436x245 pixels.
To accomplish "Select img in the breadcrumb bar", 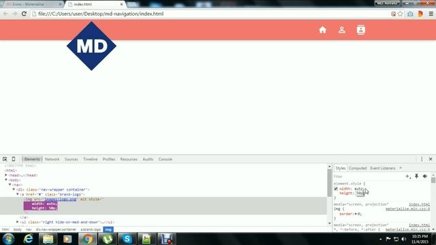I will point(108,229).
